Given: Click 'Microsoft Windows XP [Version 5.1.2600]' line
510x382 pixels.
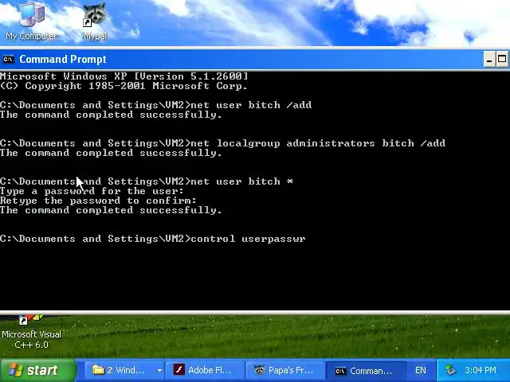Looking at the screenshot, I should (x=124, y=76).
